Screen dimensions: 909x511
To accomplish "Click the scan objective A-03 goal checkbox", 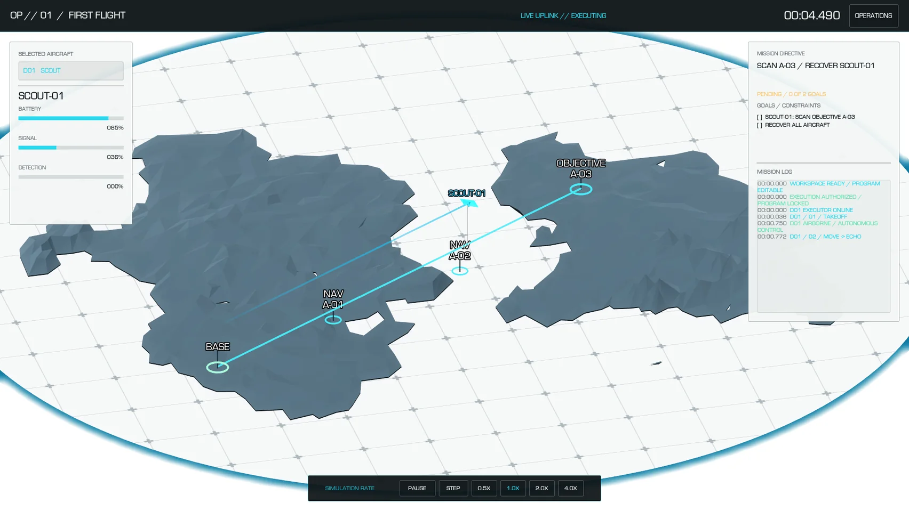I will coord(760,117).
